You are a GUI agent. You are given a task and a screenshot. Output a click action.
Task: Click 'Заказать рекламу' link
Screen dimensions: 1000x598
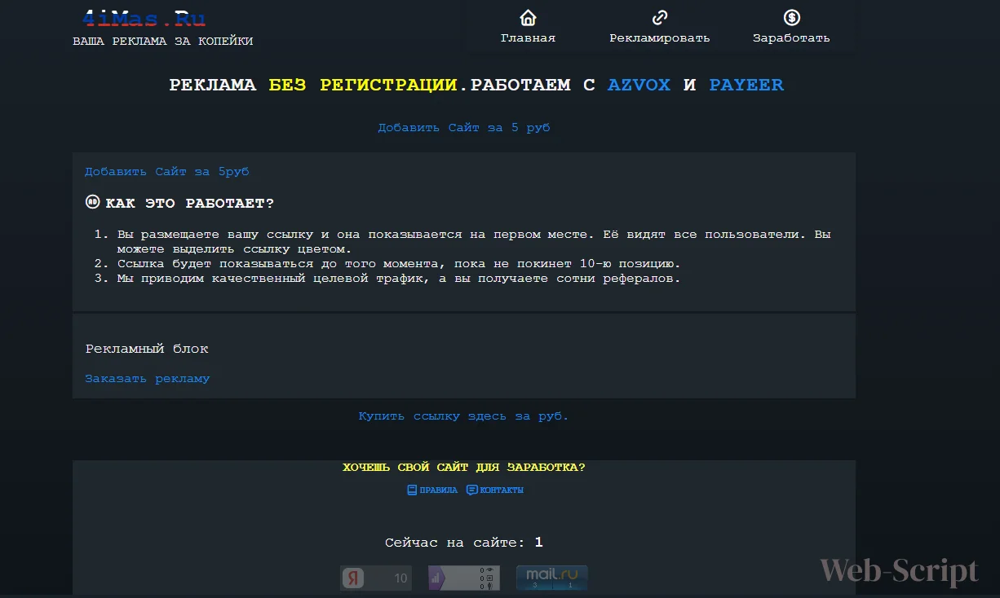pyautogui.click(x=148, y=379)
